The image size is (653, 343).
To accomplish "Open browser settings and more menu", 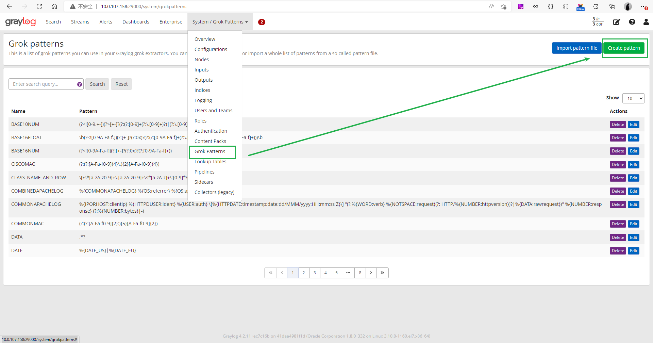I will click(644, 6).
